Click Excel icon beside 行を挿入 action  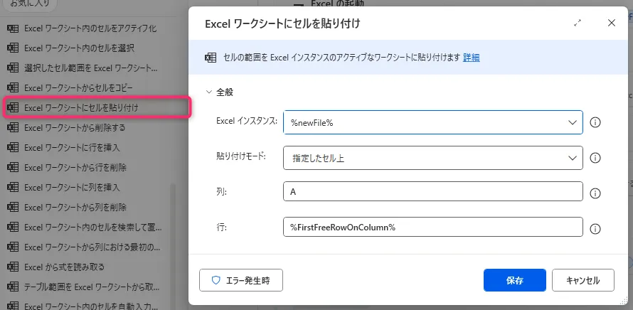pyautogui.click(x=12, y=147)
